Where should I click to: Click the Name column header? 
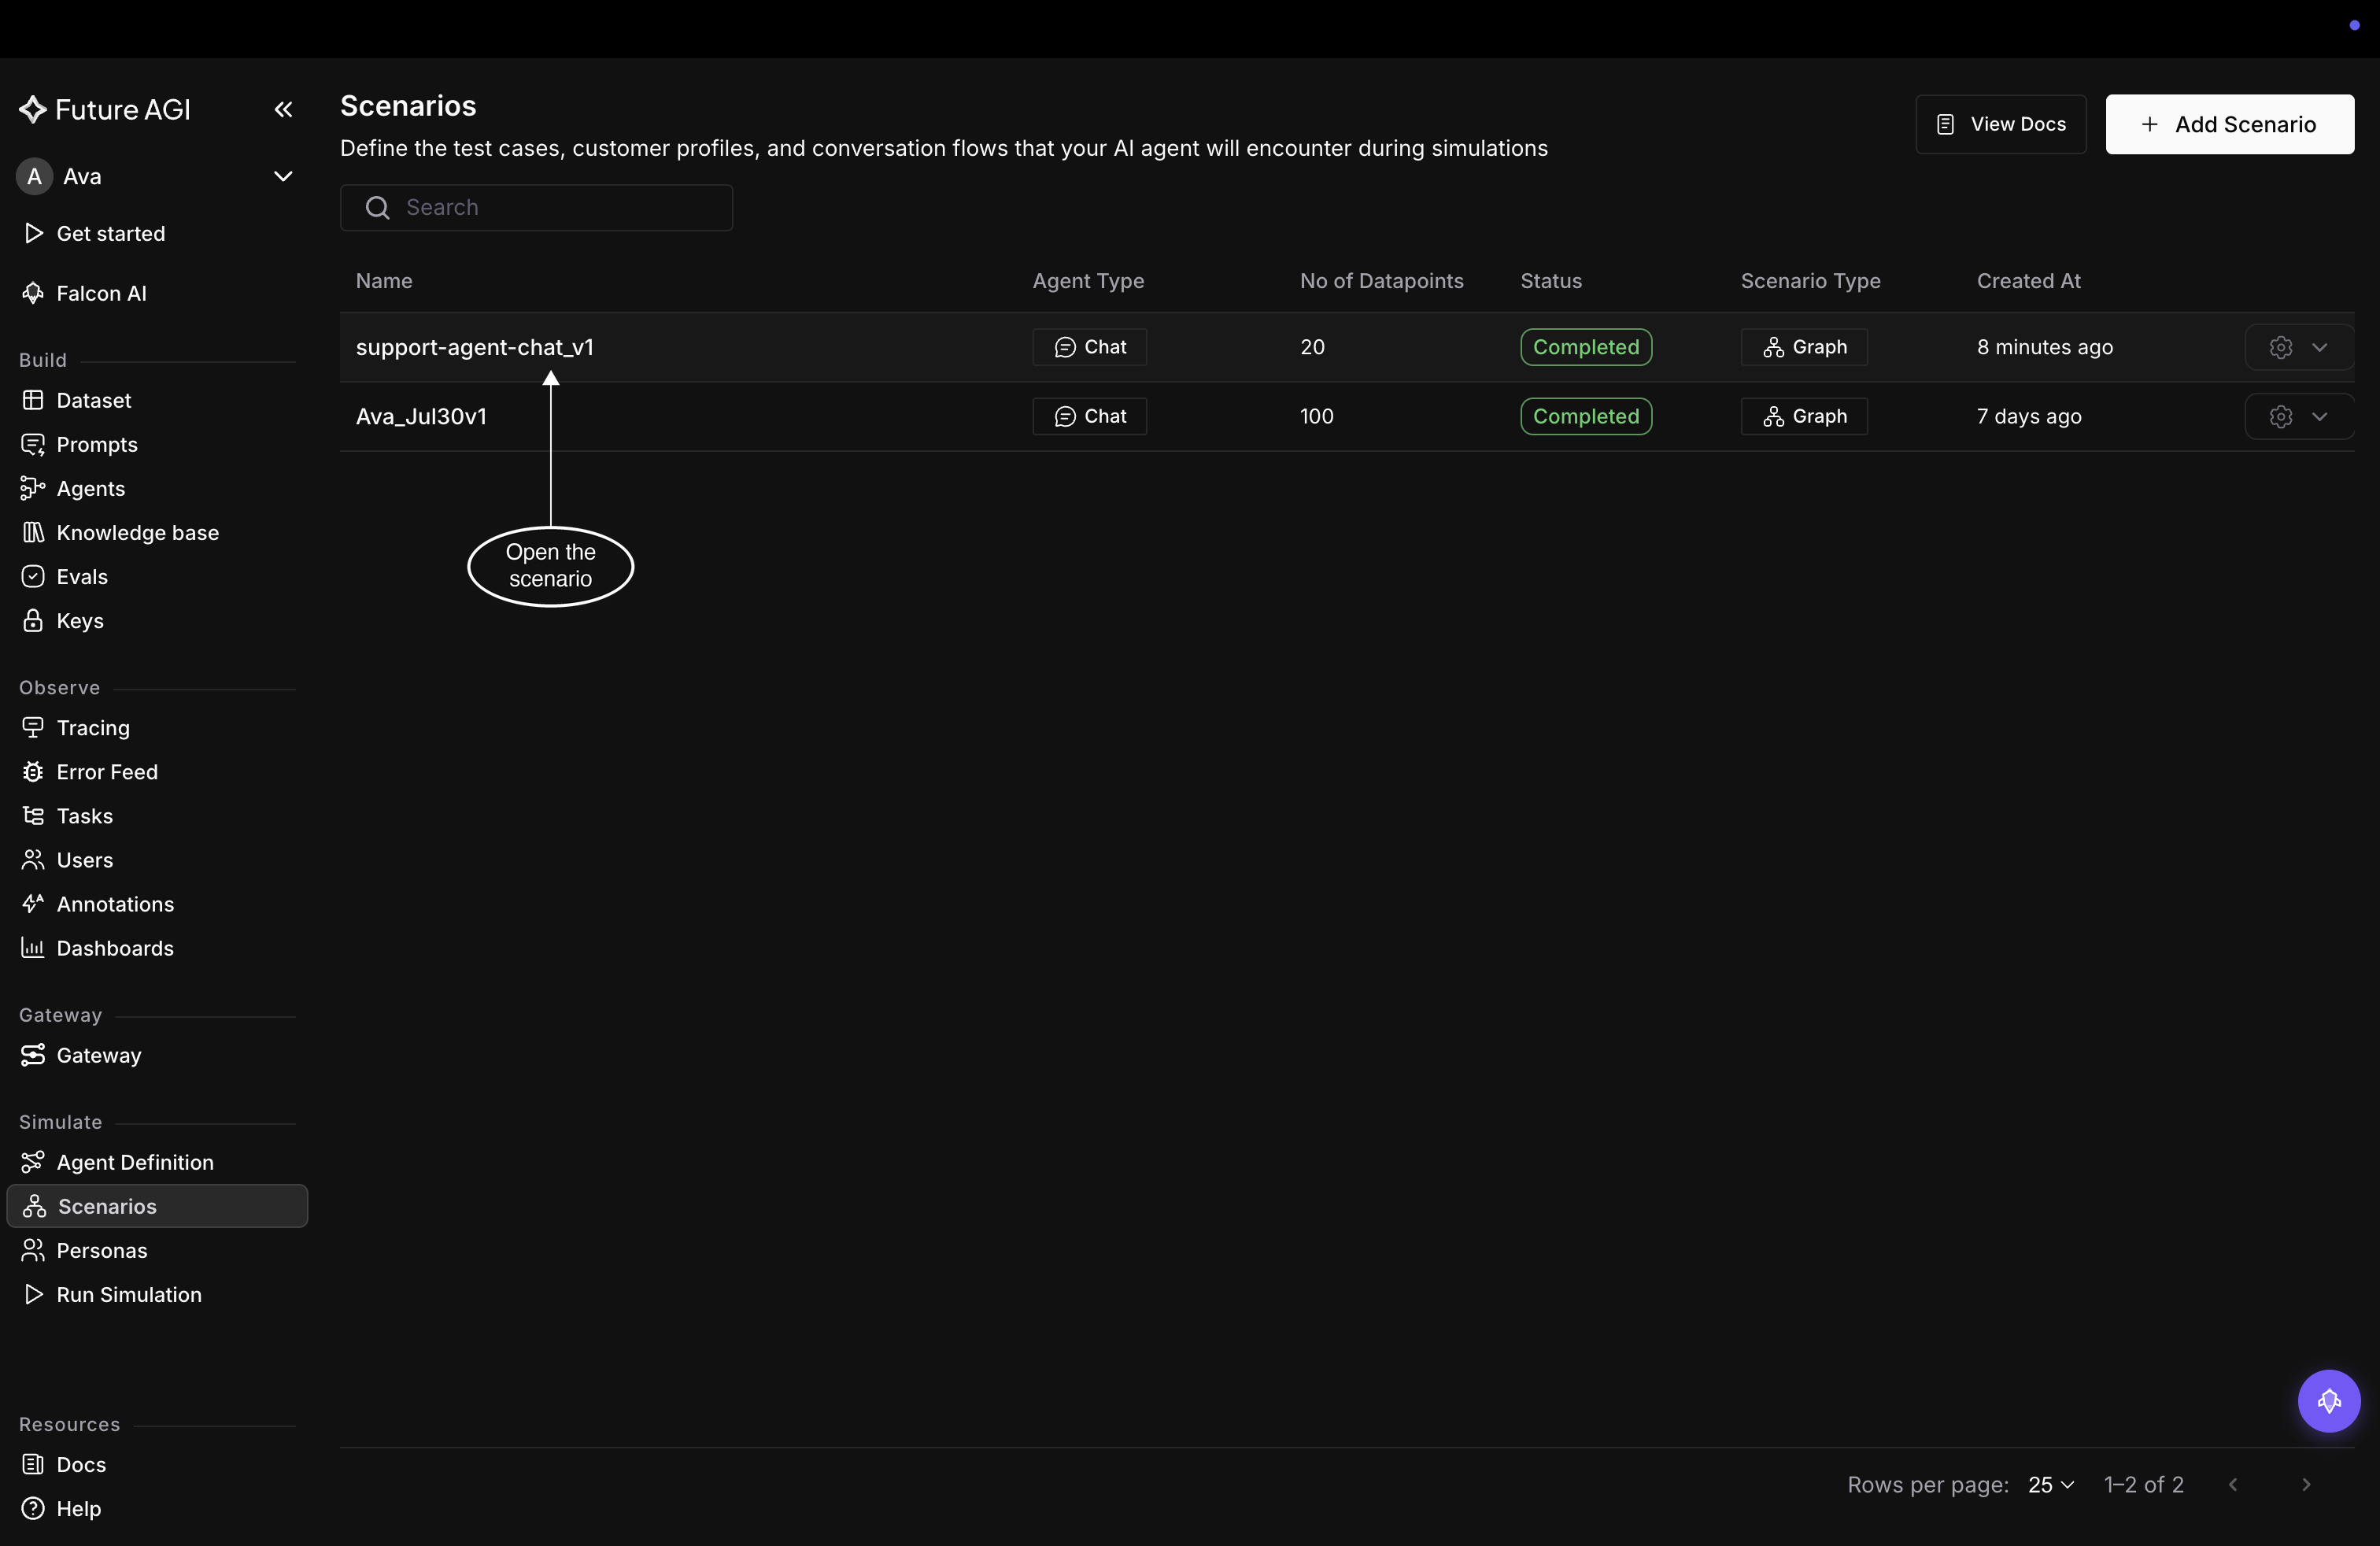384,281
